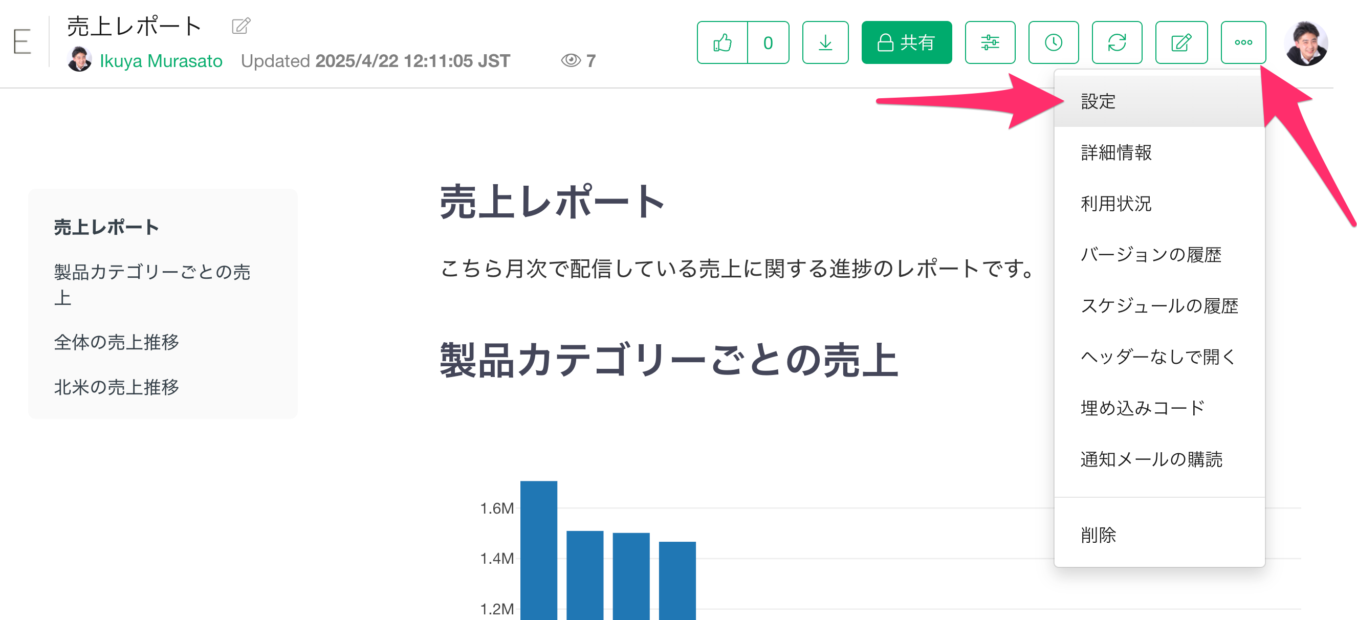The width and height of the screenshot is (1357, 620).
Task: Choose 詳細情報 menu item
Action: point(1115,152)
